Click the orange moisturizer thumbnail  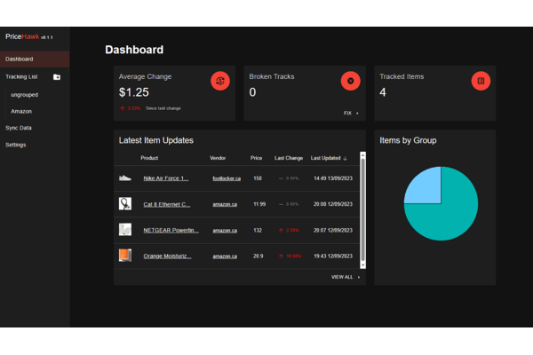coord(125,256)
